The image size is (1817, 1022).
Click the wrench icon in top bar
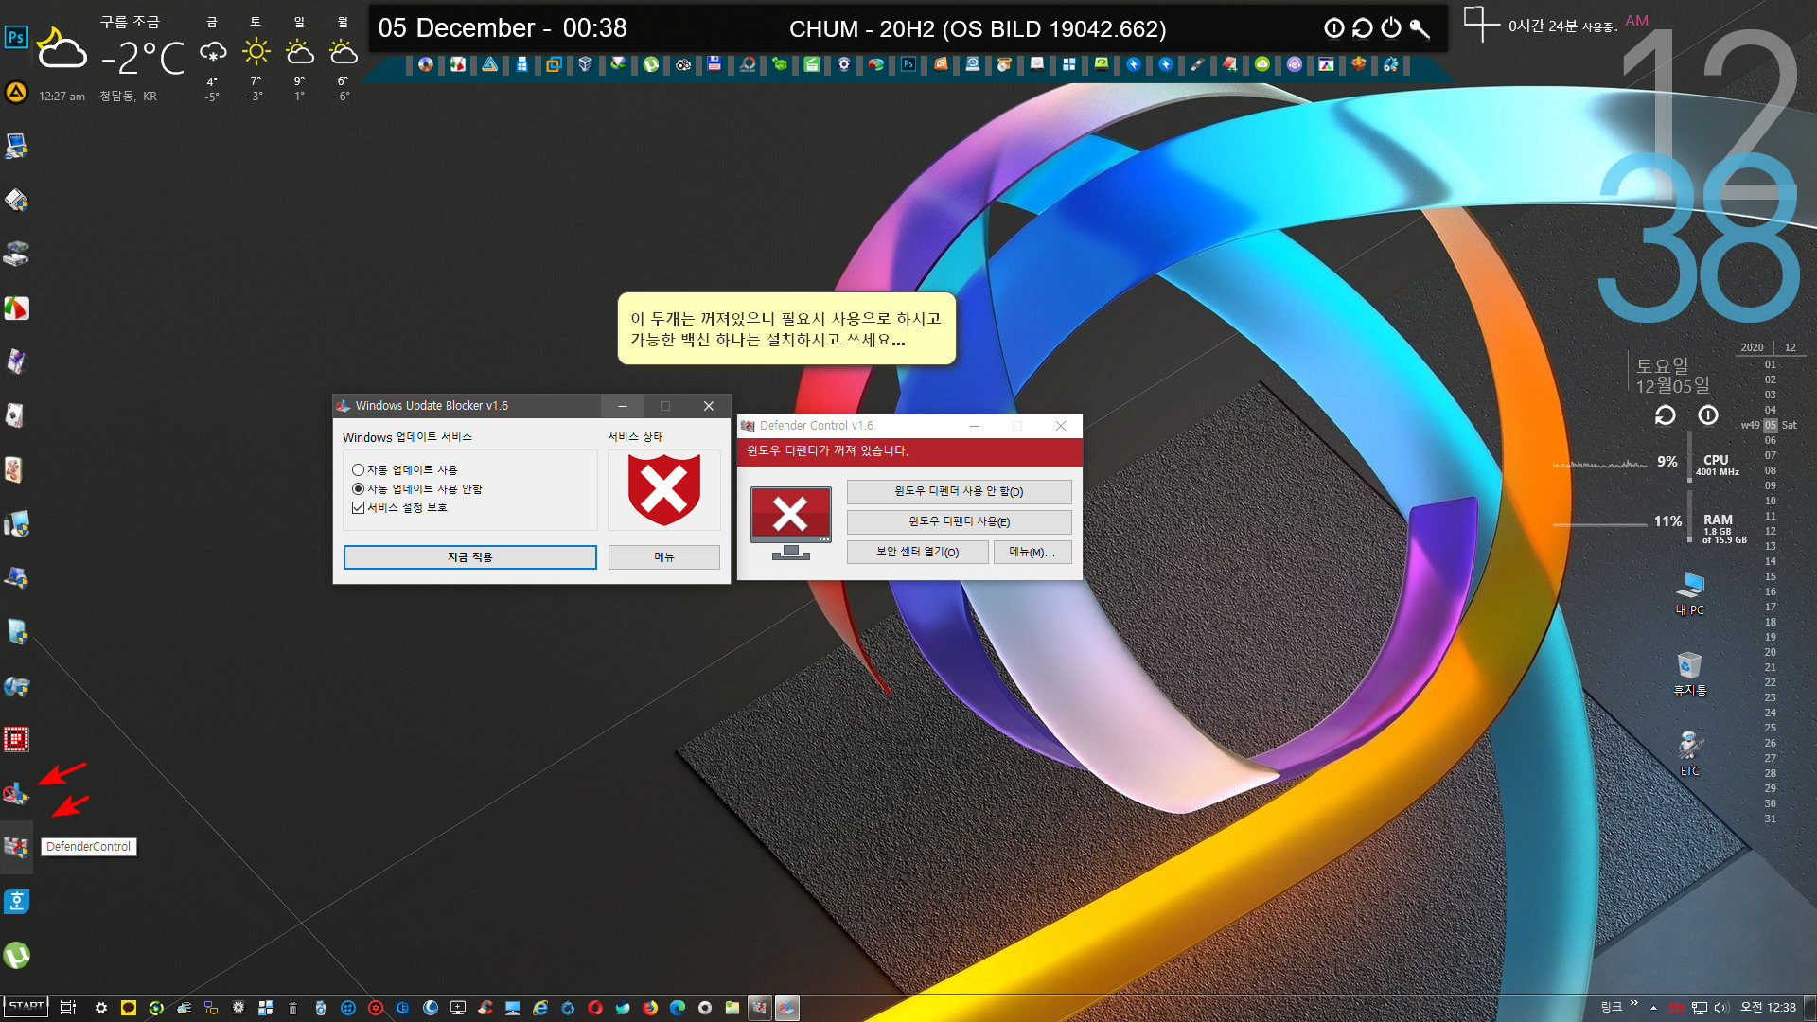pos(1419,28)
